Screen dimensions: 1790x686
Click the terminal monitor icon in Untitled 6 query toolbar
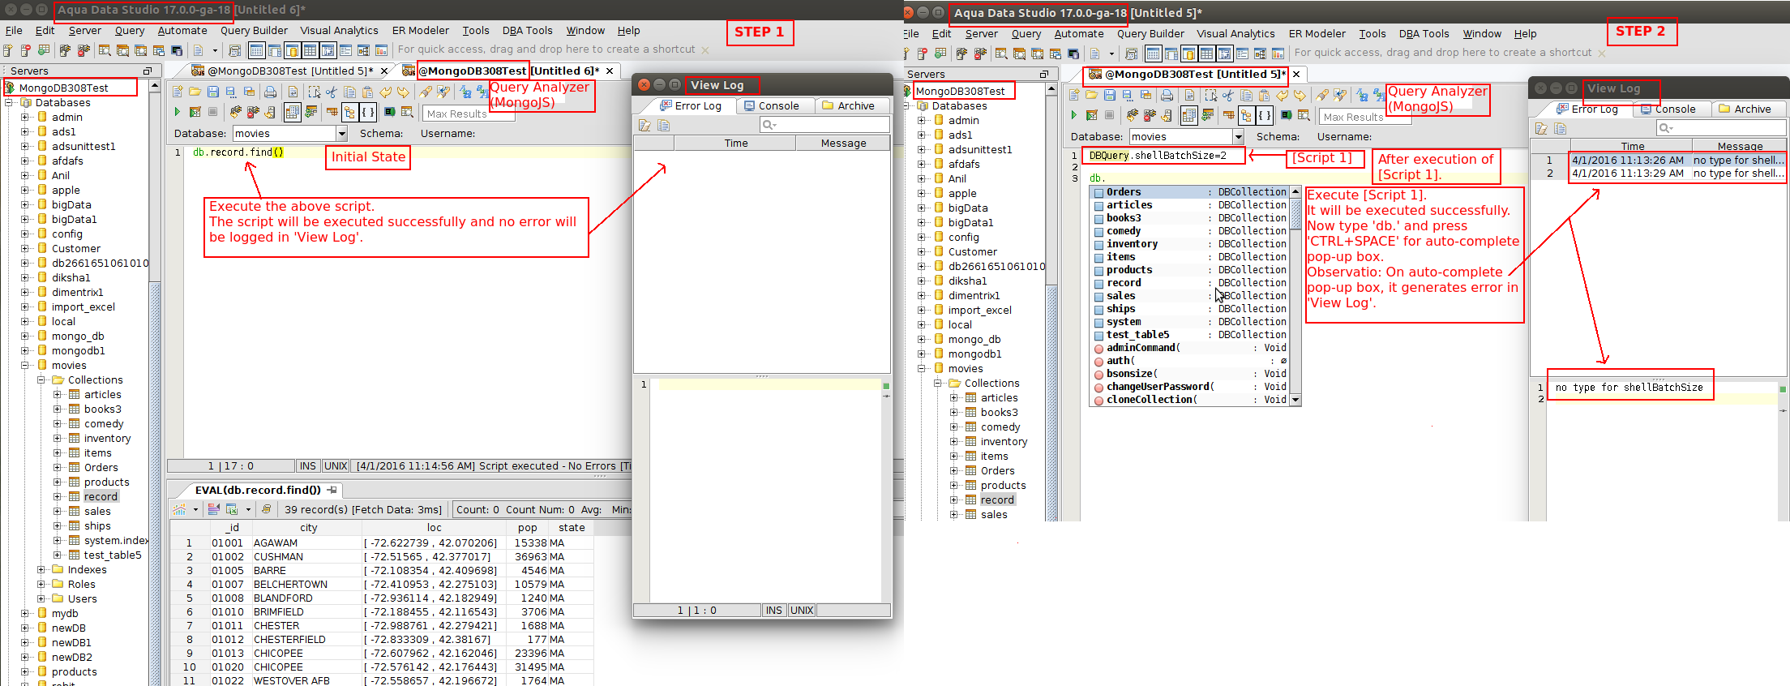[x=390, y=112]
